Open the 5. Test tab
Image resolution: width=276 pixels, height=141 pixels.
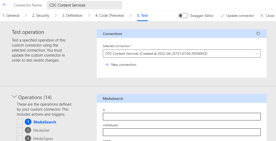pos(143,16)
